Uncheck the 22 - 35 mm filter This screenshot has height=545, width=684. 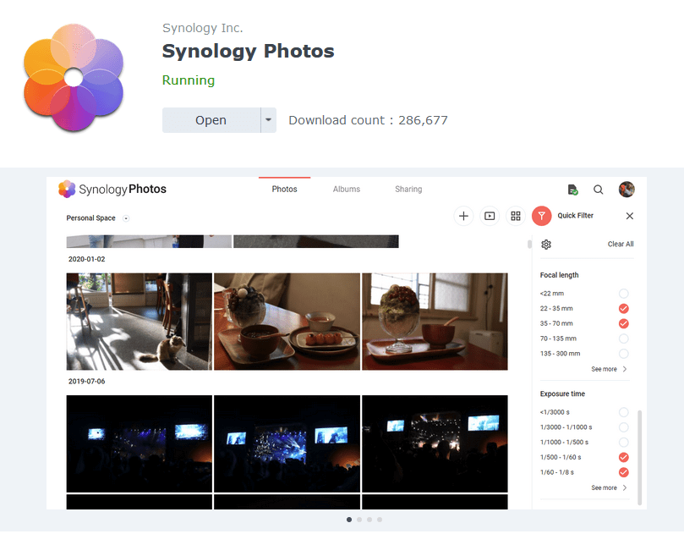624,308
